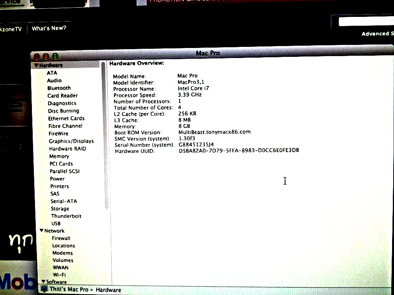Close the Mac Pro window
Viewport: 394px width, 295px height.
point(37,56)
